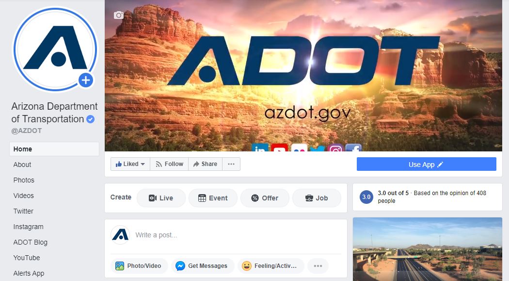Image resolution: width=509 pixels, height=281 pixels.
Task: Create a Live video
Action: click(161, 198)
